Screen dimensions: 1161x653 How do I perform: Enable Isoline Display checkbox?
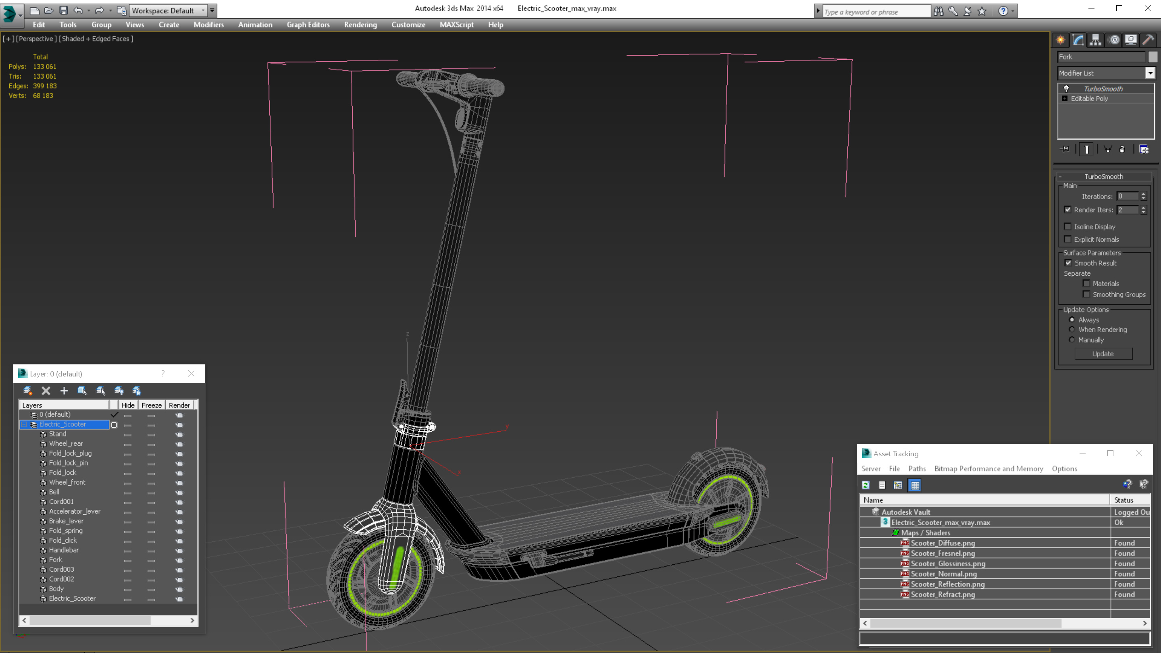coord(1068,226)
